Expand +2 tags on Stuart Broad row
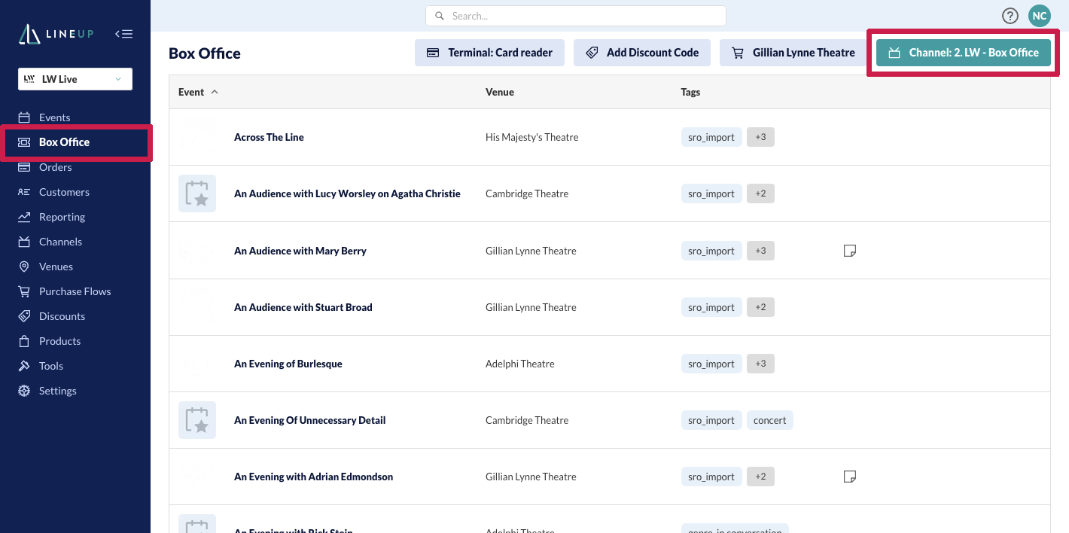Viewport: 1069px width, 533px height. (760, 307)
